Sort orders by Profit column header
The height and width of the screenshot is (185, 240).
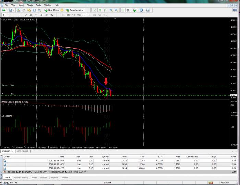click(233, 157)
